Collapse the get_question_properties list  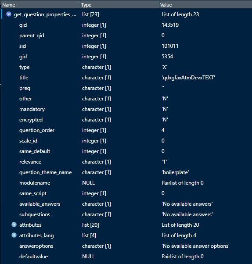tap(9, 14)
